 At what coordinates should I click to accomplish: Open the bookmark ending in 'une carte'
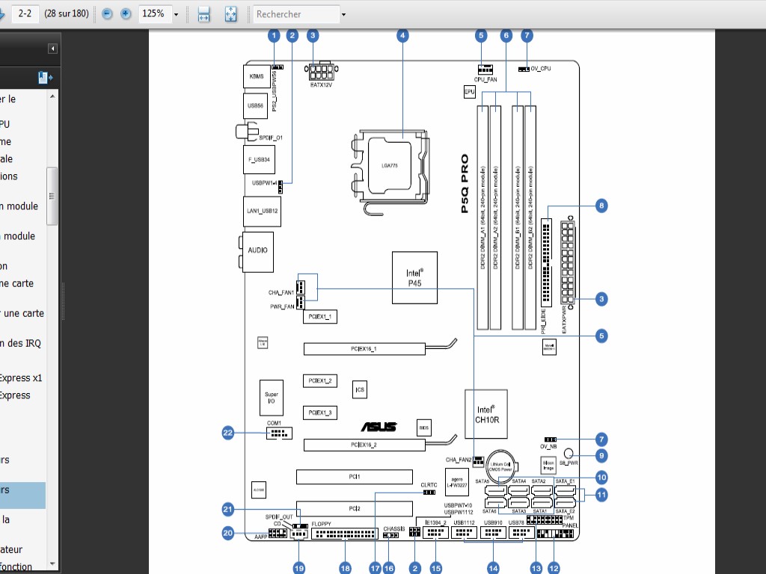[x=22, y=313]
